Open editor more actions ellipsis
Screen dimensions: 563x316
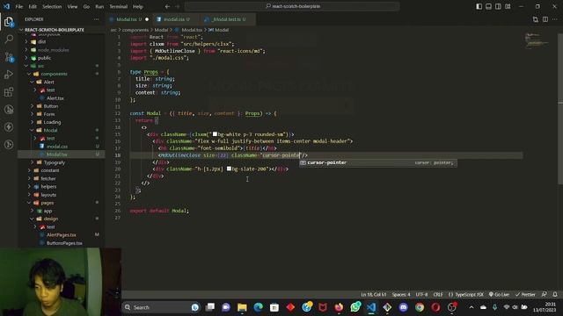click(x=555, y=19)
